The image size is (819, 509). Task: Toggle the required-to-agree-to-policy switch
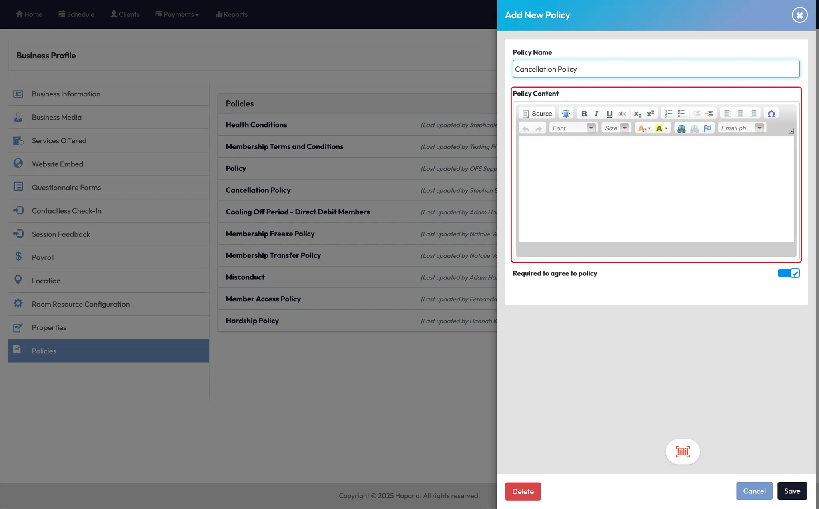pos(788,273)
